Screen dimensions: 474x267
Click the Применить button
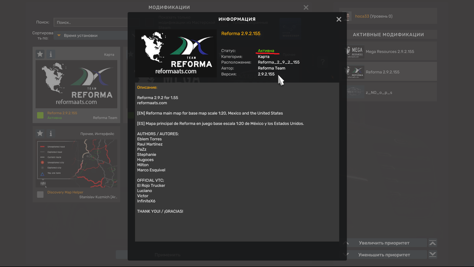tap(167, 255)
